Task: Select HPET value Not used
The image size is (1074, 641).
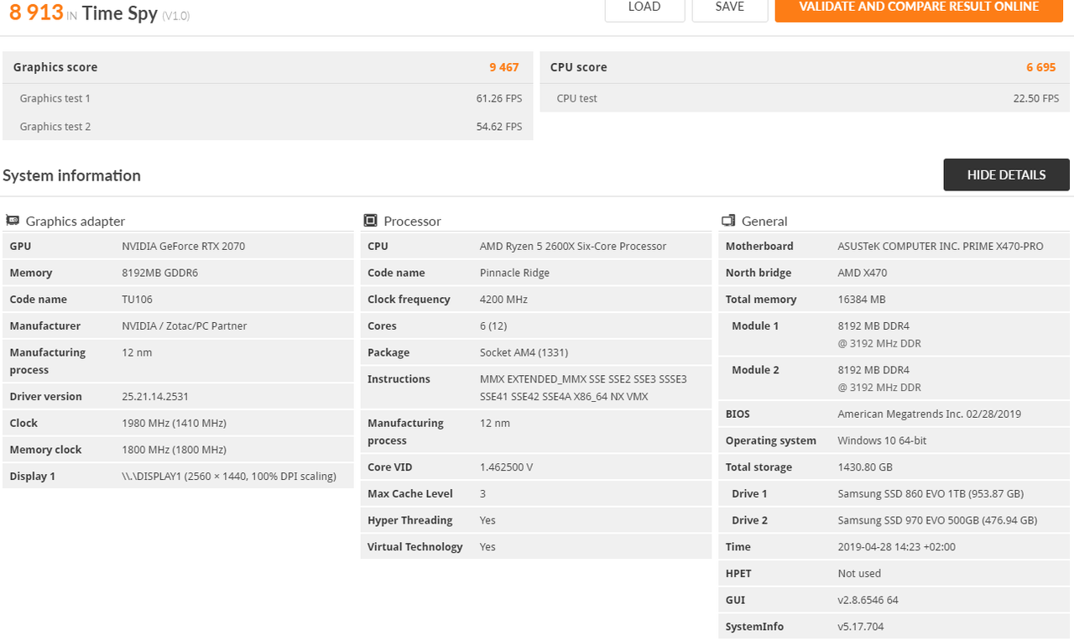Action: (859, 573)
